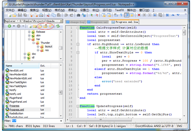Screen dimensions: 191x131
Task: Select the NewEdit.xml file row
Action: (28, 70)
